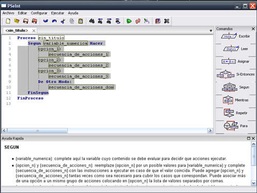Open the Ayuda menu
The height and width of the screenshot is (193, 257).
[73, 13]
